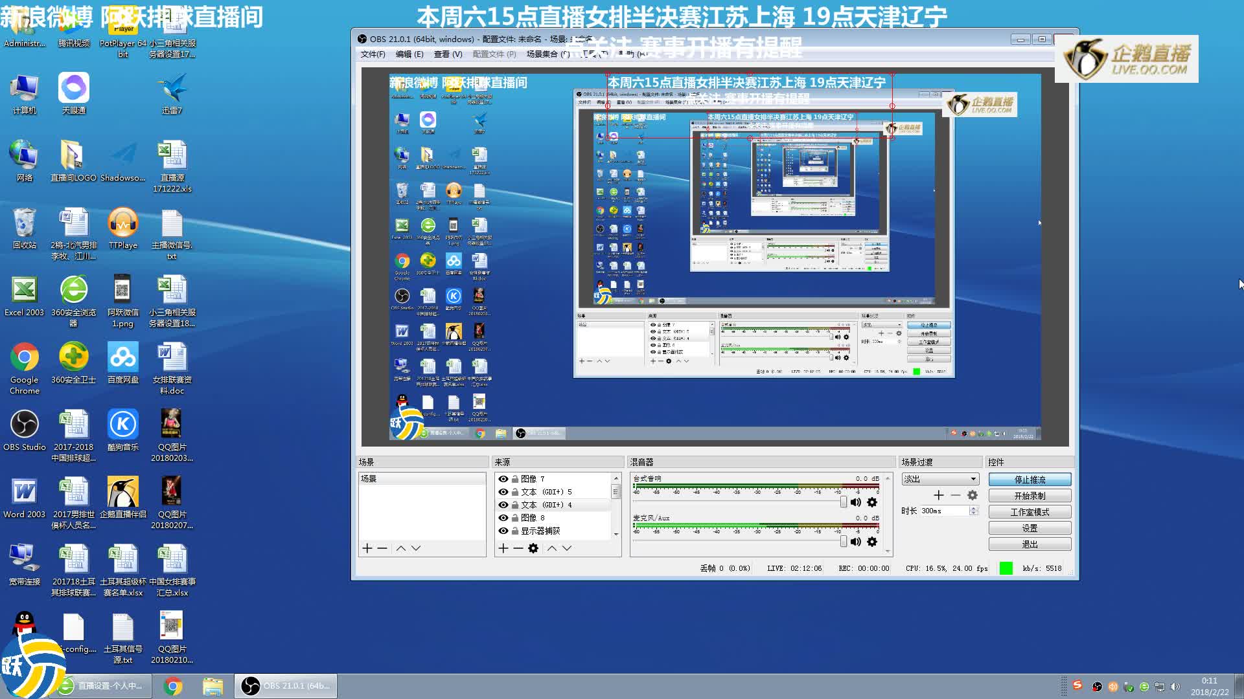Remove scene using minus icon
The image size is (1244, 699).
[x=382, y=548]
